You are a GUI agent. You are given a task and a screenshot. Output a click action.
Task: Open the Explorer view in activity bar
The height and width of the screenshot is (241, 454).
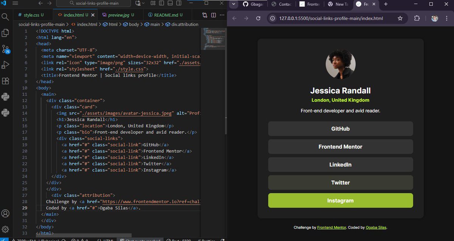(5, 33)
